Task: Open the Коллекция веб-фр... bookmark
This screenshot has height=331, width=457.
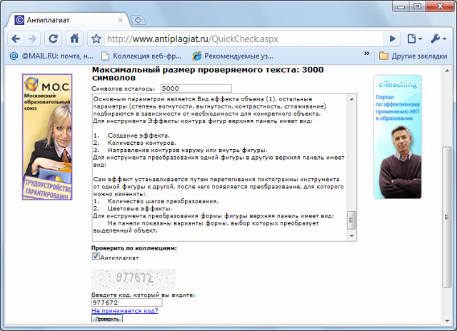Action: (141, 56)
